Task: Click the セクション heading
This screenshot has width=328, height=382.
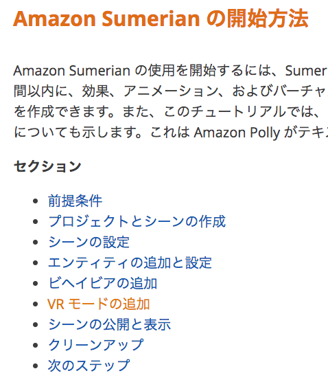Action: (47, 167)
